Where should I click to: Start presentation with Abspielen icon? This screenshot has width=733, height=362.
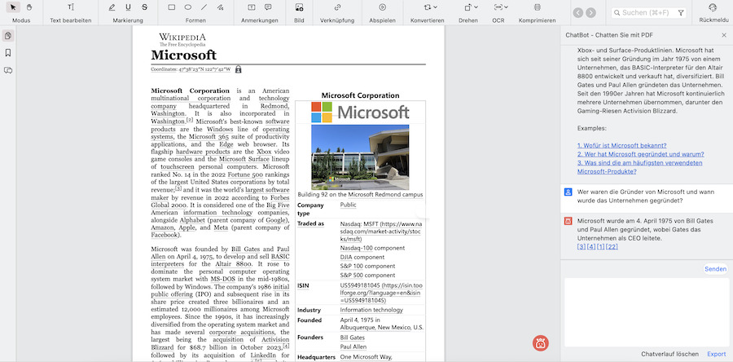tap(383, 7)
